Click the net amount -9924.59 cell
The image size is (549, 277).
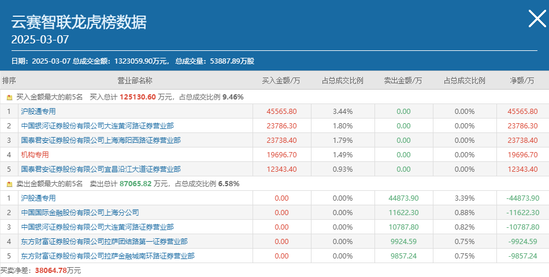coord(523,242)
